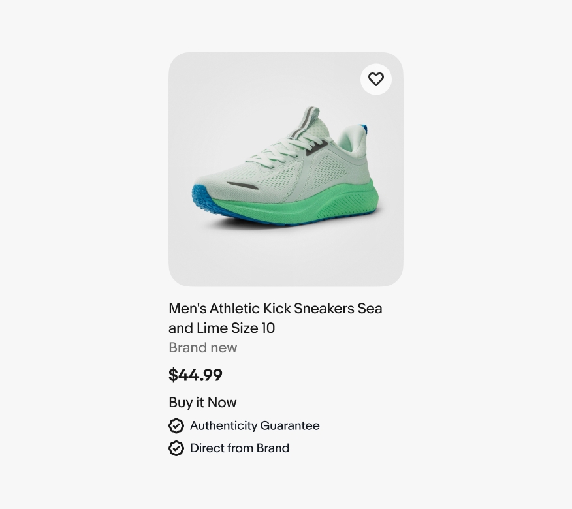Click the word "Brand" in Direct from Brand

click(272, 448)
